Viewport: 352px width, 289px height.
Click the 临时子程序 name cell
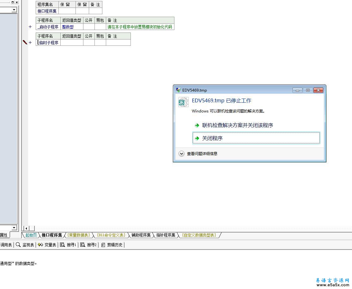click(48, 42)
